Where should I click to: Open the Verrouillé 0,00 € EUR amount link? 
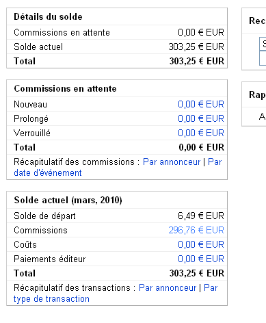click(x=201, y=133)
